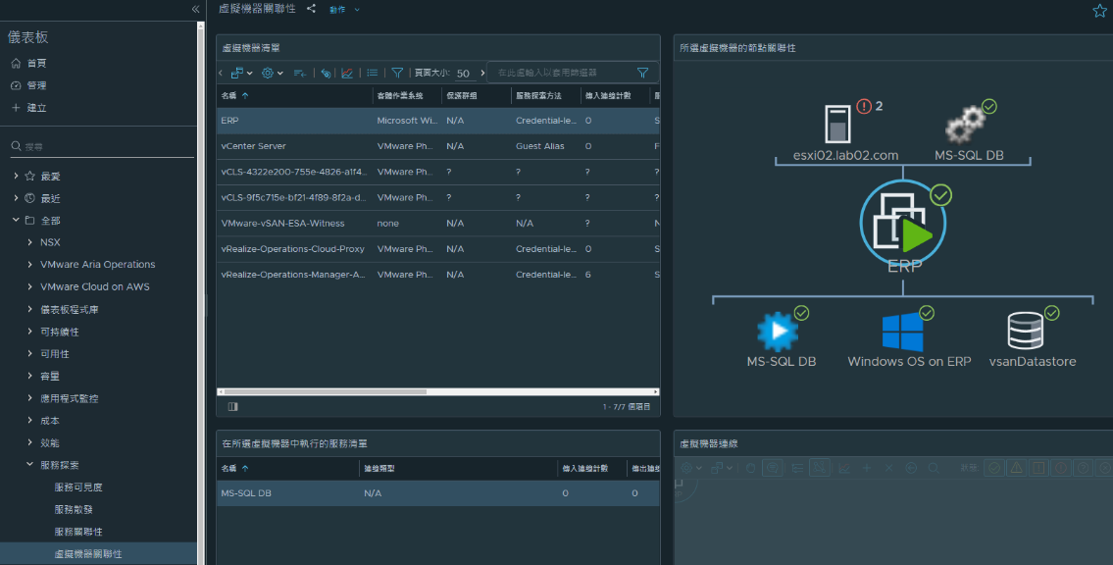
Task: Favorite this dashboard with the star icon
Action: coord(1099,10)
